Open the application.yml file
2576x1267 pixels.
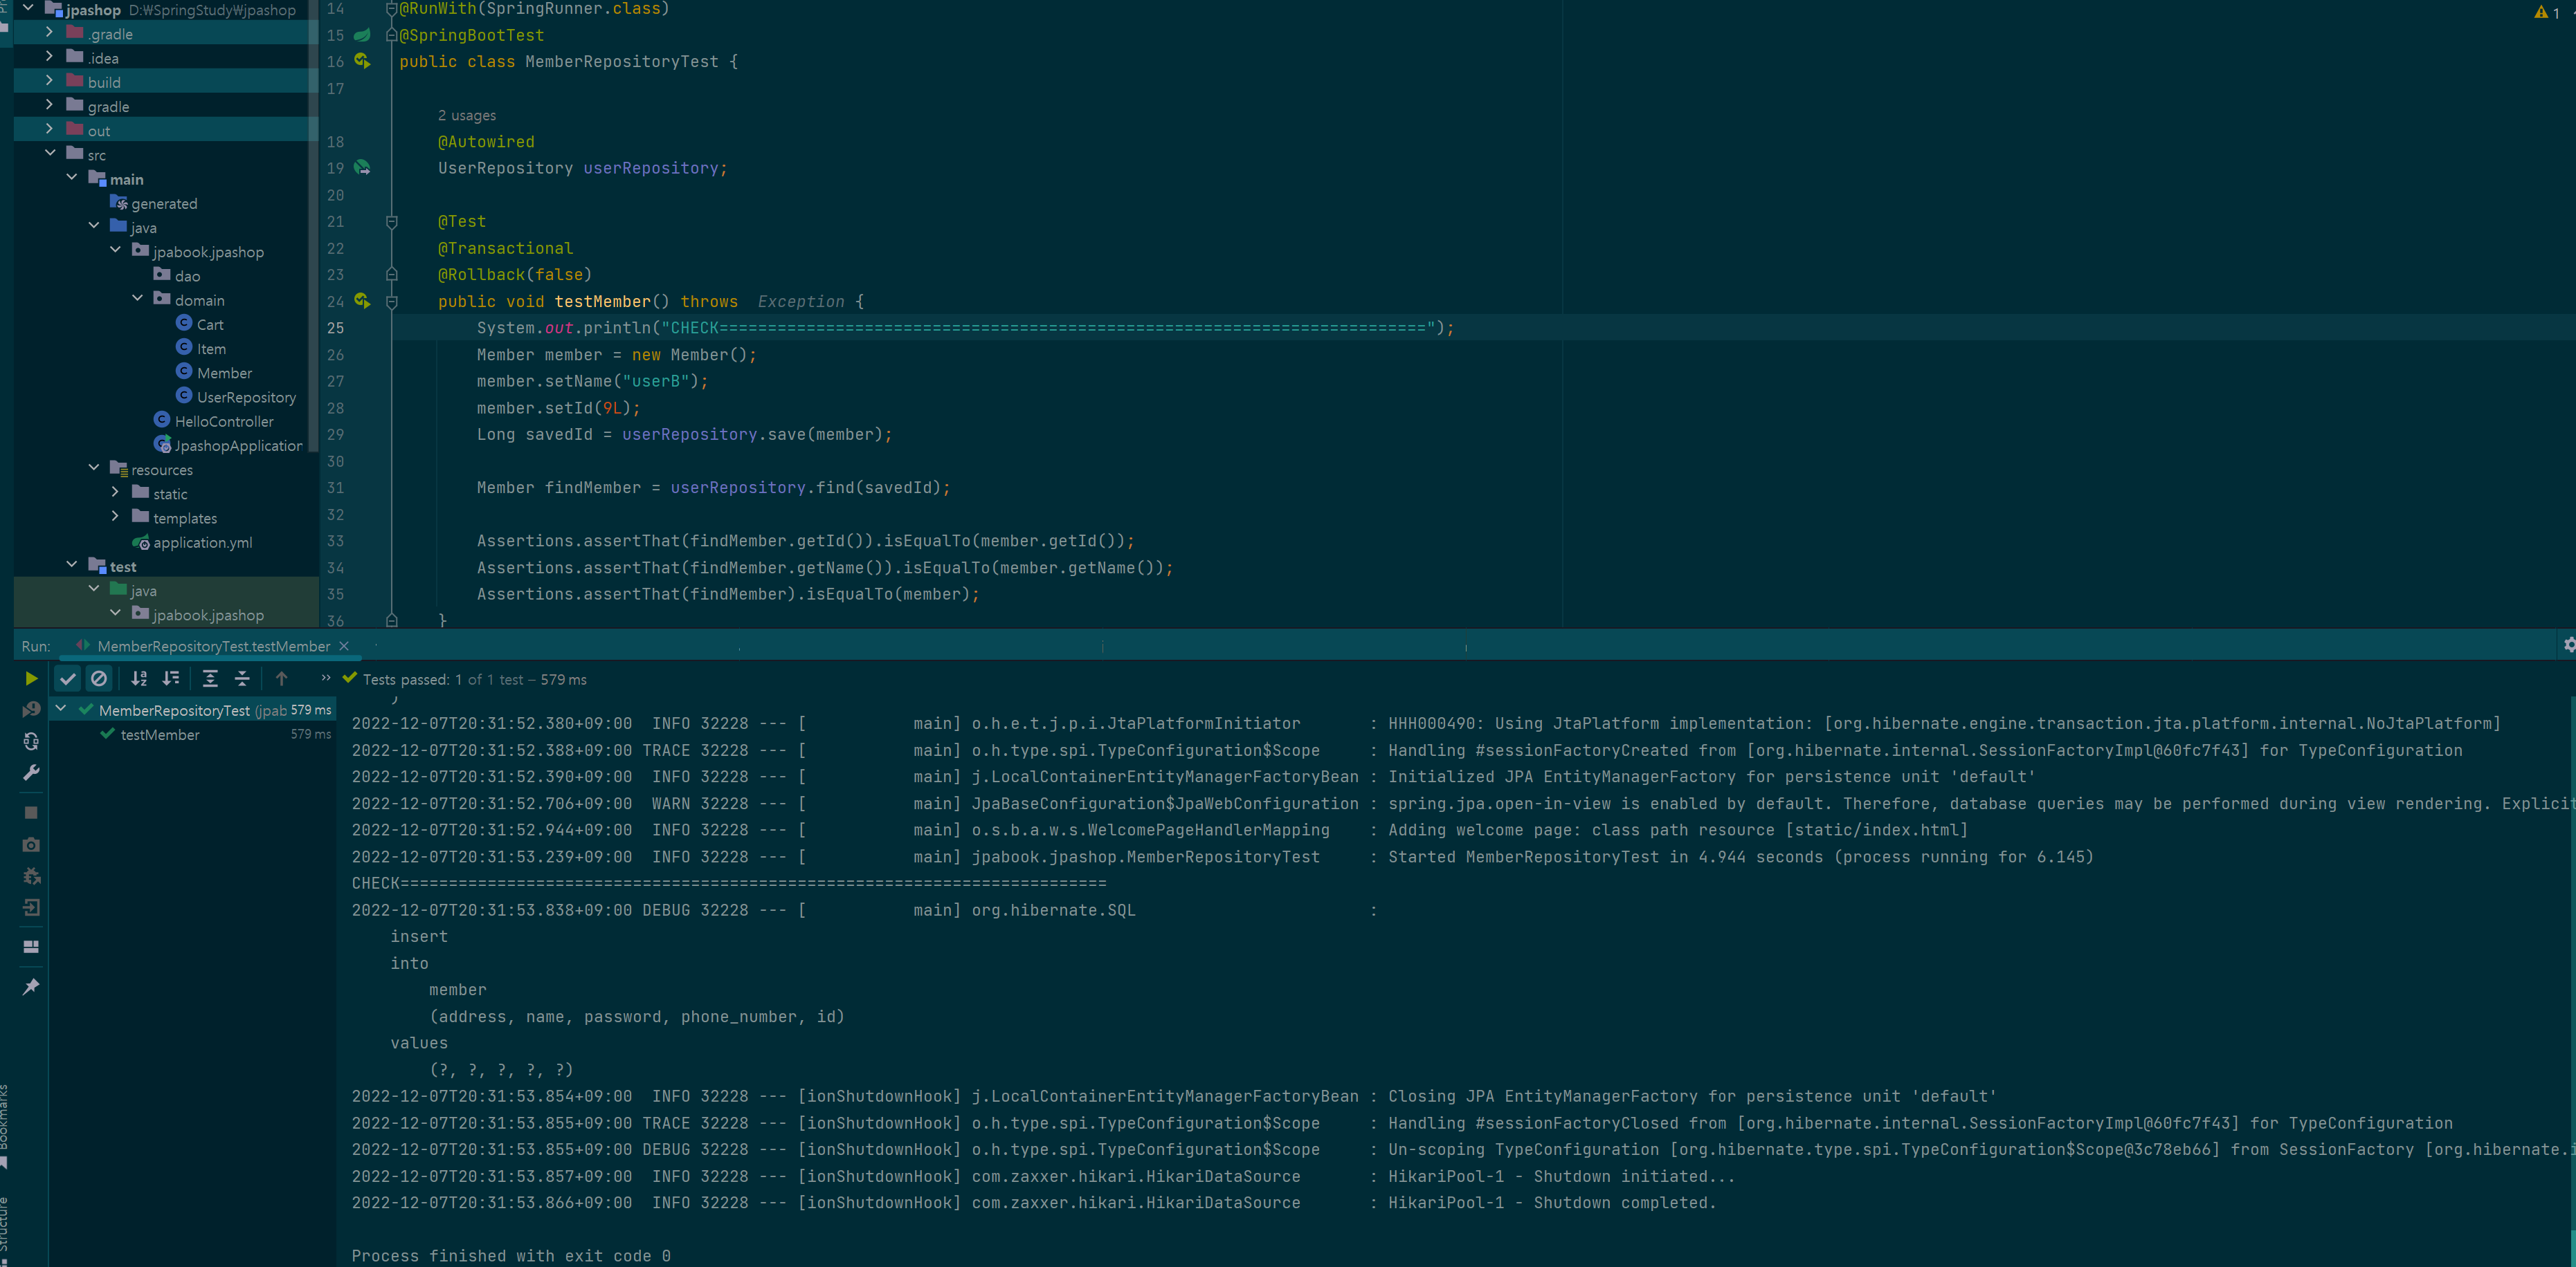point(202,543)
